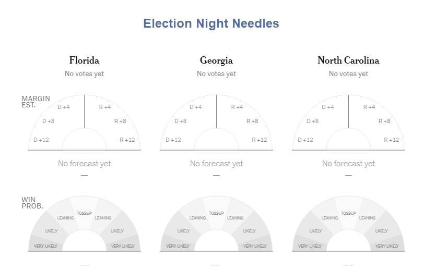Click Florida's "No forecast yet" text
This screenshot has width=424, height=270.
tap(84, 164)
